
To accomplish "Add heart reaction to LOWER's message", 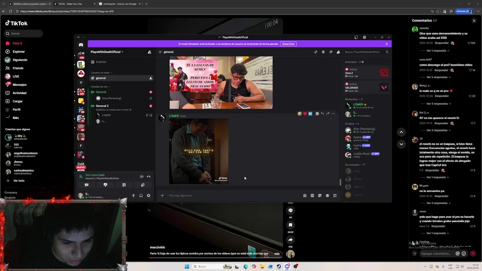I will [305, 114].
